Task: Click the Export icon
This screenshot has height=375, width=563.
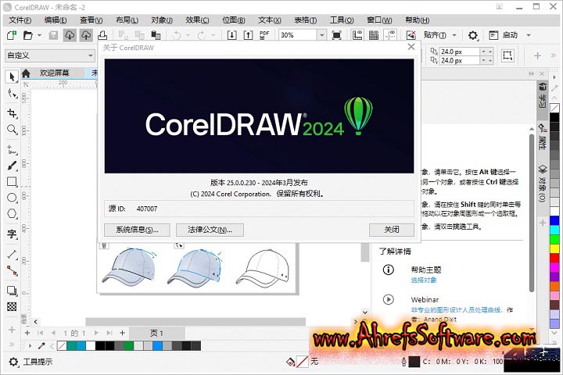Action: (x=248, y=35)
